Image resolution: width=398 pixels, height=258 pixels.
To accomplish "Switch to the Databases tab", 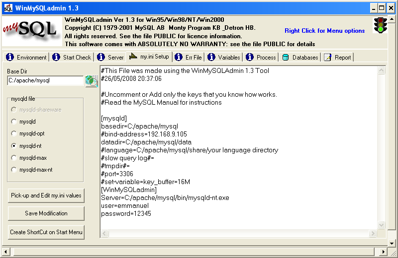I will tap(300, 58).
